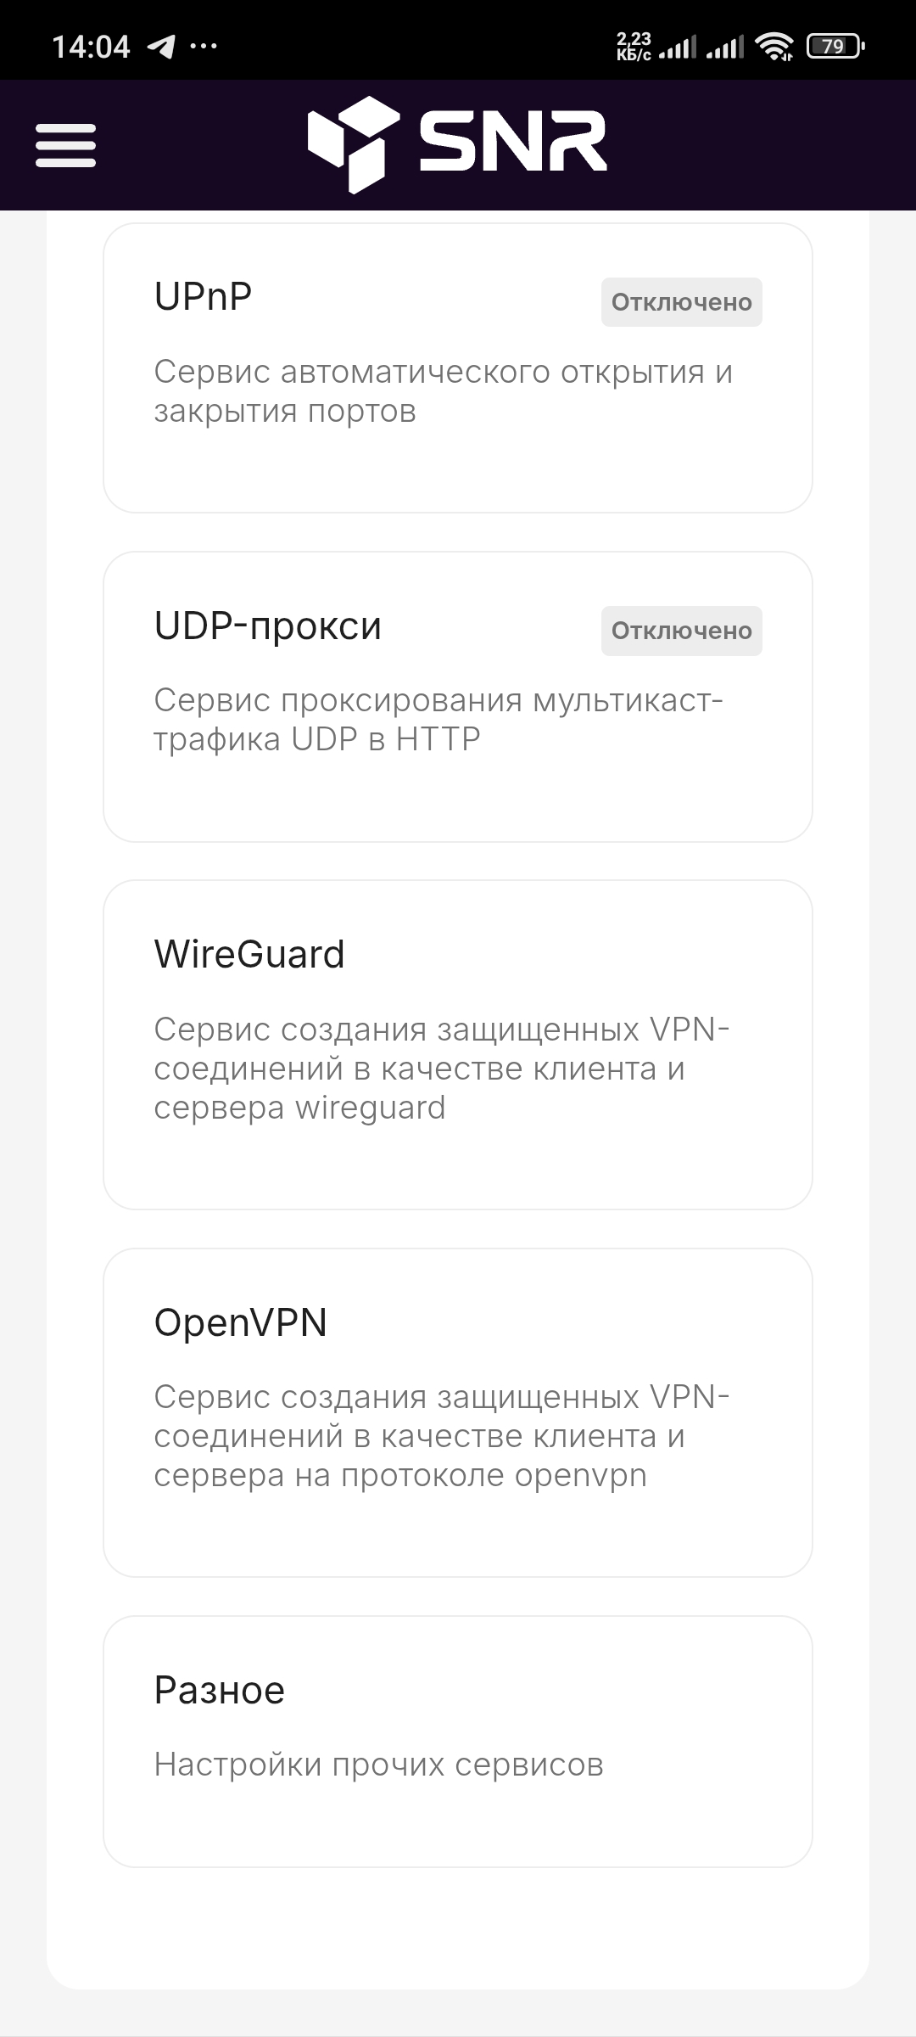Select the OpenVPN service heading
The width and height of the screenshot is (916, 2037).
tap(241, 1322)
